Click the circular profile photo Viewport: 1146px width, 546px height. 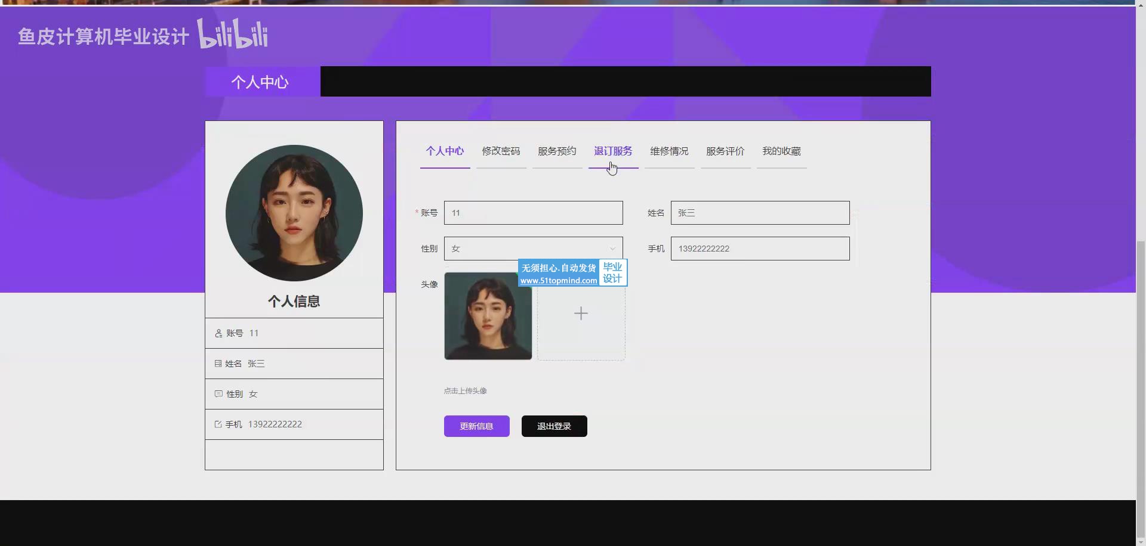pyautogui.click(x=294, y=213)
